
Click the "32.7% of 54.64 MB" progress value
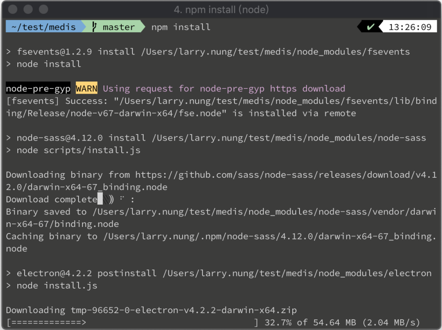click(x=310, y=322)
